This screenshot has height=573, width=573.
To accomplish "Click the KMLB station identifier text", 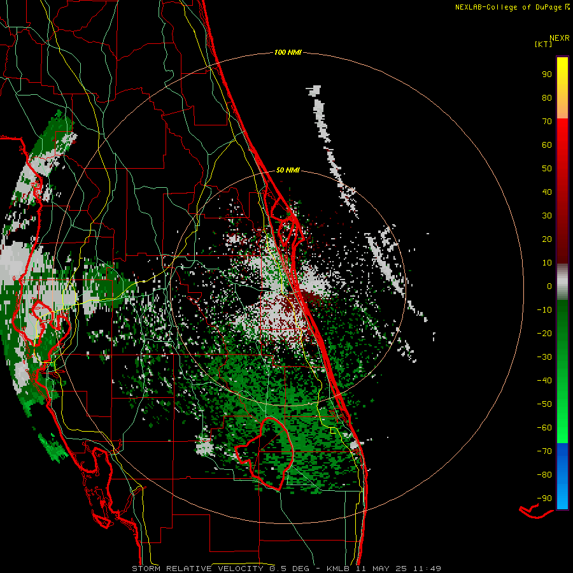I will click(x=338, y=569).
